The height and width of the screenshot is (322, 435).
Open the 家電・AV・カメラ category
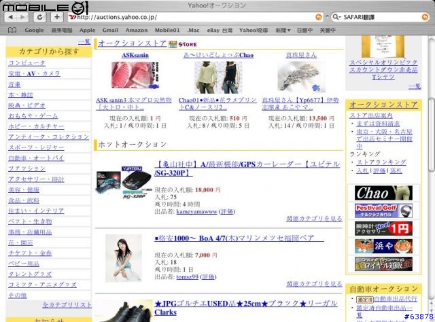coord(34,73)
